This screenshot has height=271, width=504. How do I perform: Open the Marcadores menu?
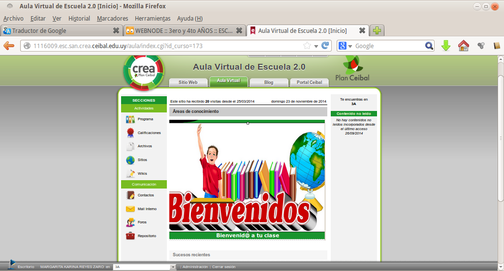tap(112, 18)
